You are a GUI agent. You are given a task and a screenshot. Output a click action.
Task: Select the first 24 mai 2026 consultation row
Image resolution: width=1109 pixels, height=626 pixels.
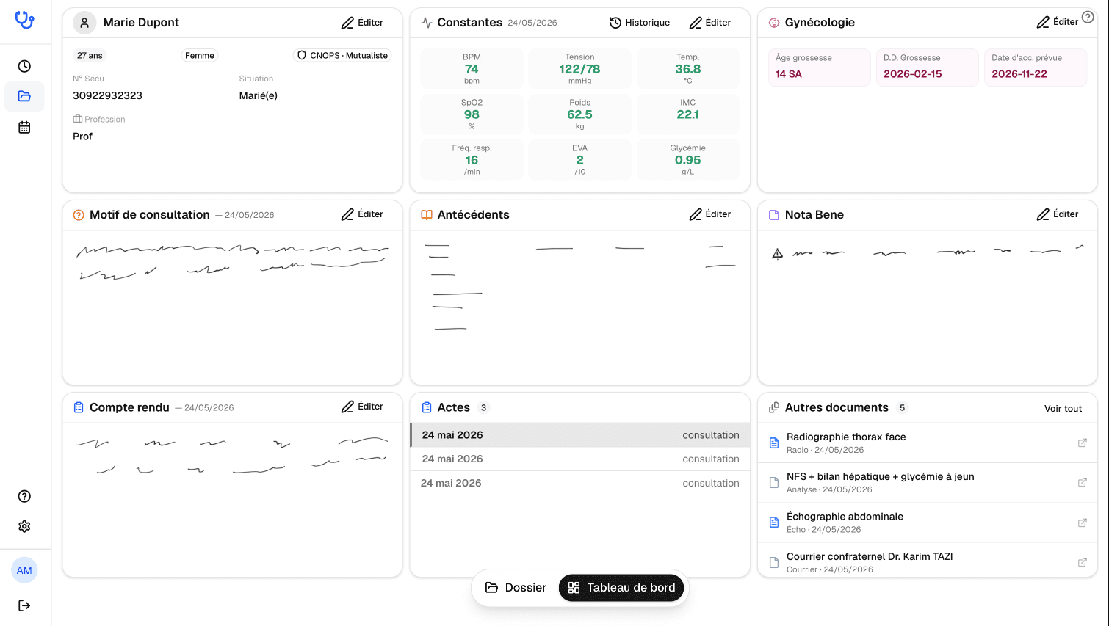tap(580, 435)
